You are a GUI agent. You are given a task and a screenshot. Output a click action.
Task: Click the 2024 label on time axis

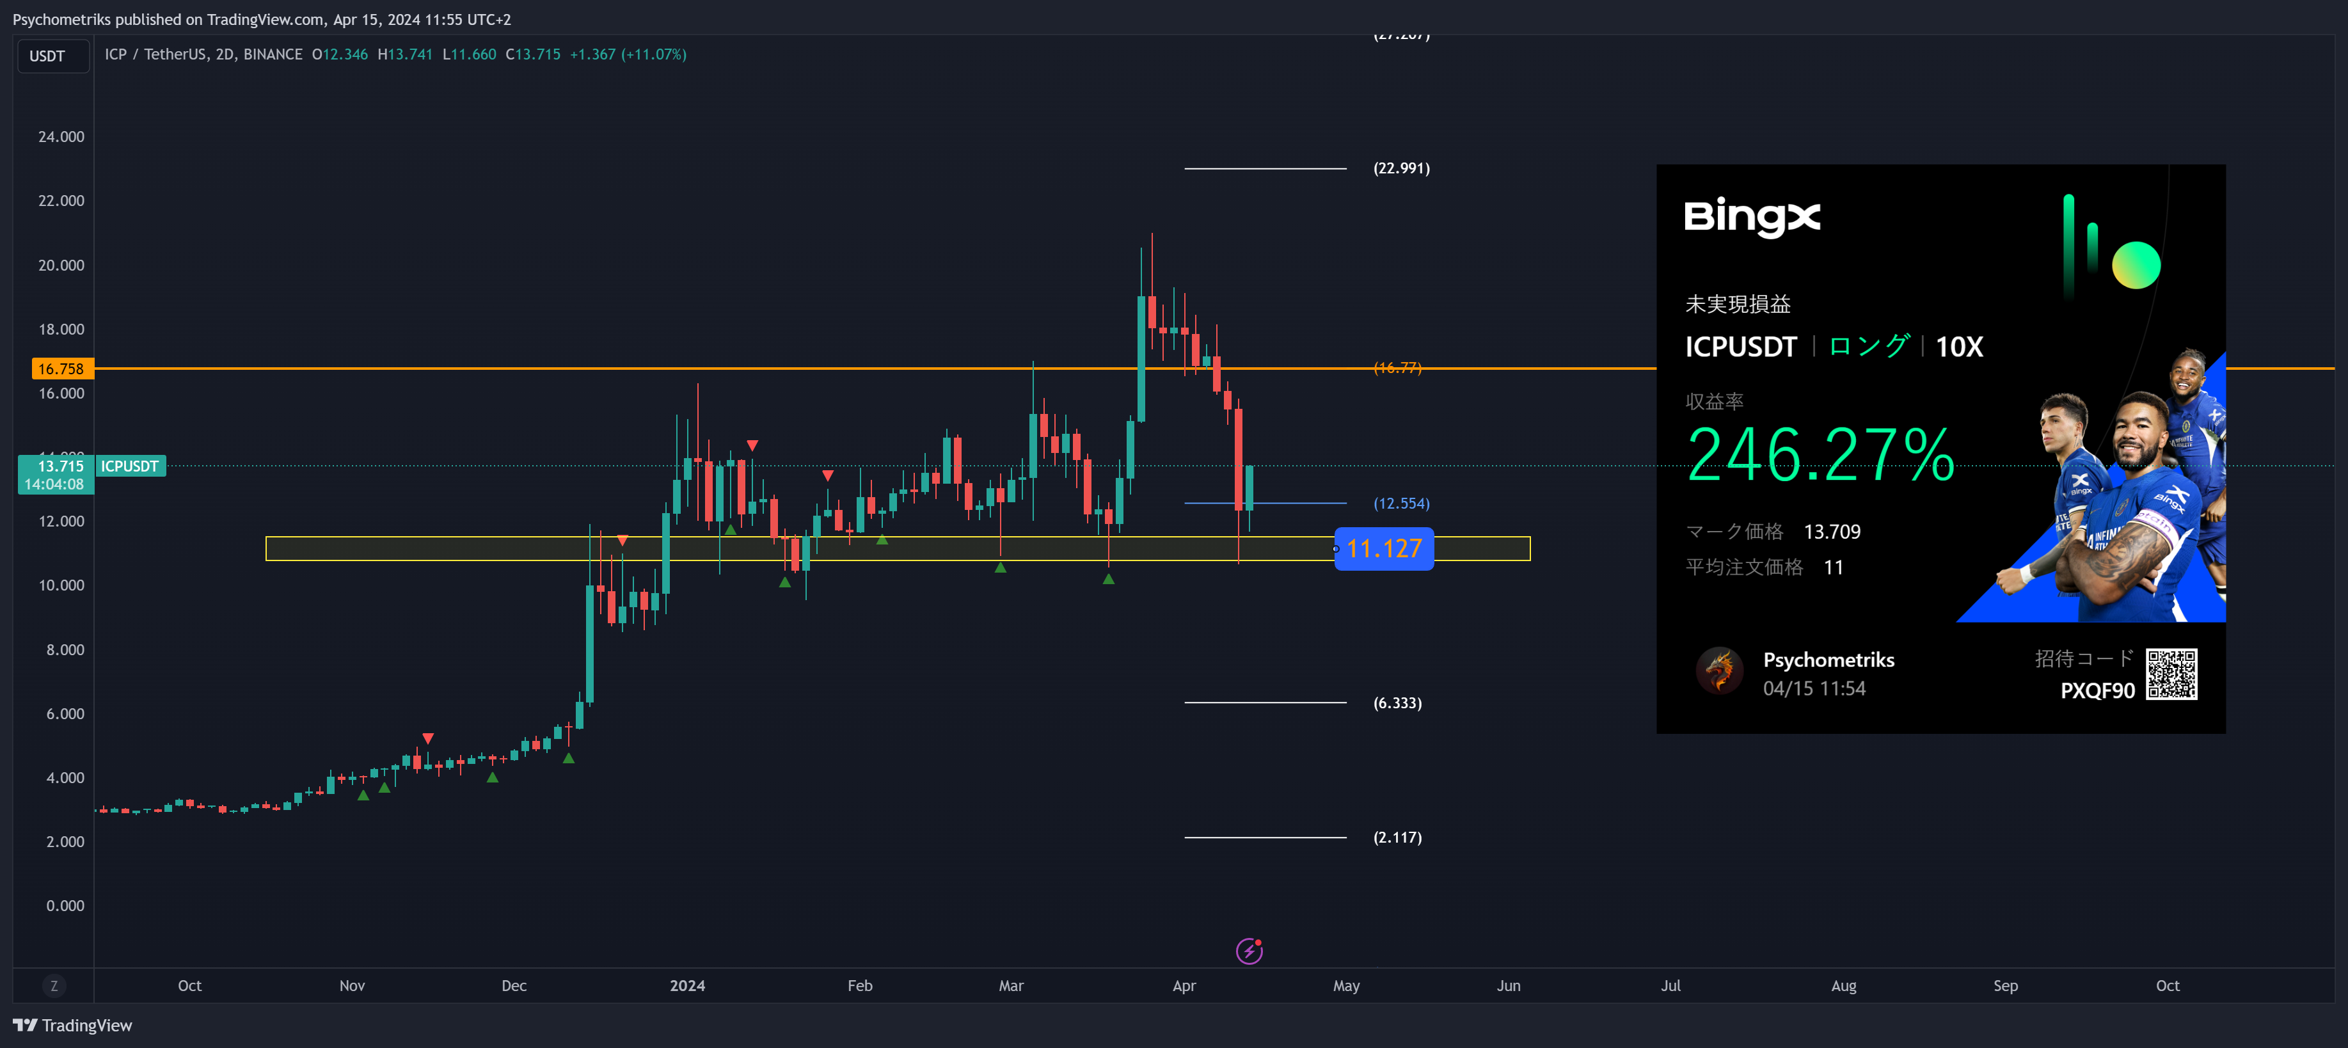pos(687,985)
